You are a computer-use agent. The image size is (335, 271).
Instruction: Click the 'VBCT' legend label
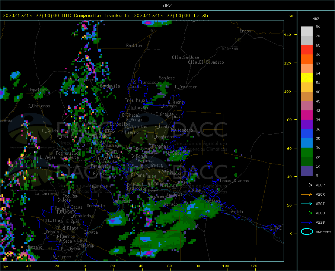(320, 204)
